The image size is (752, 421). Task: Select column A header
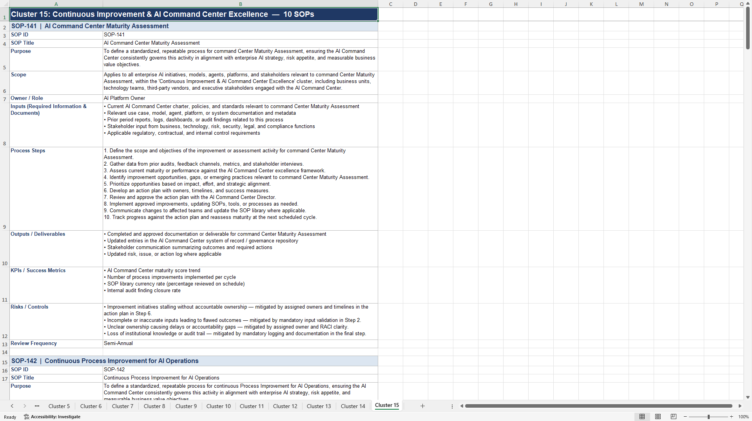point(56,4)
